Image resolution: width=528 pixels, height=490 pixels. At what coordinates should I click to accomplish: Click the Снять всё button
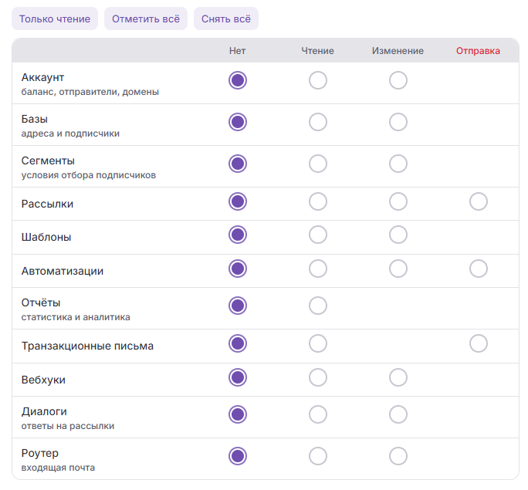tap(226, 19)
